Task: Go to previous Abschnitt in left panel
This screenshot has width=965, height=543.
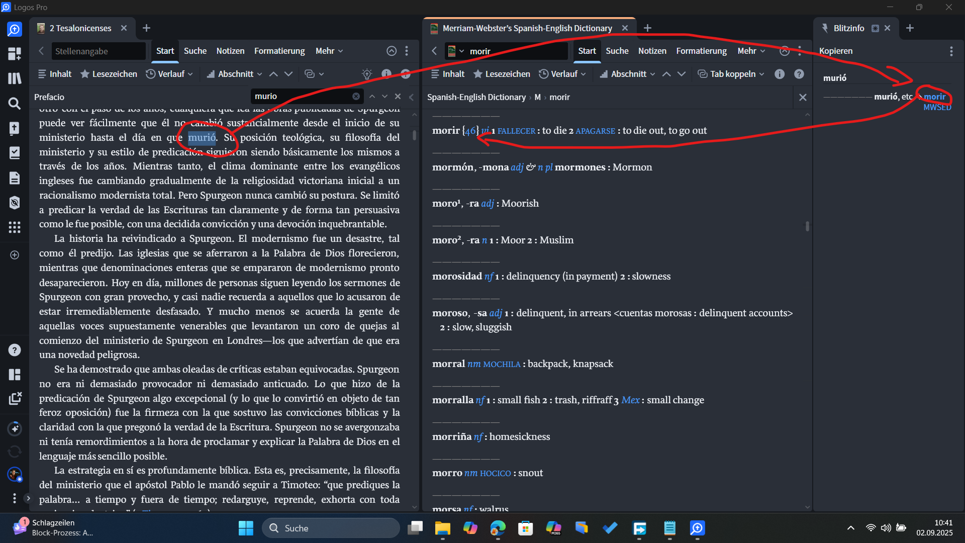Action: (x=273, y=74)
